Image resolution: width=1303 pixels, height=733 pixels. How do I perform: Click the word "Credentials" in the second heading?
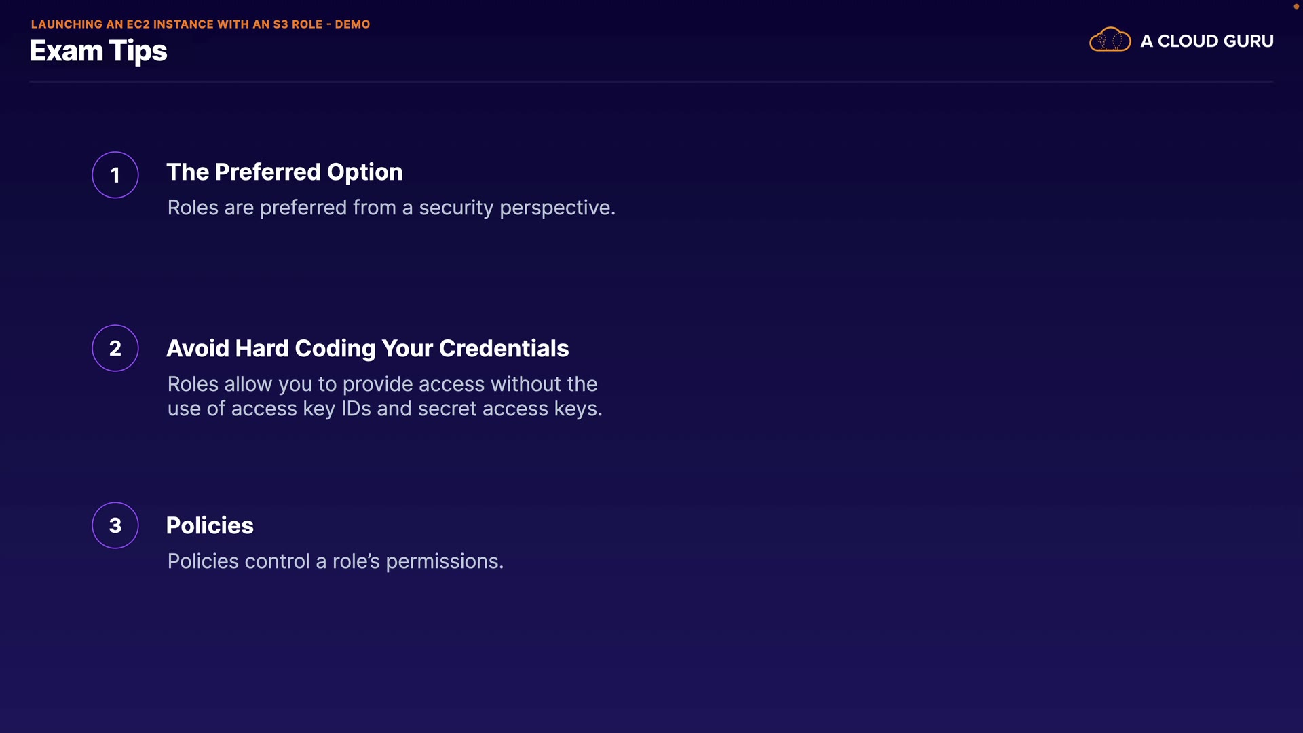point(504,349)
